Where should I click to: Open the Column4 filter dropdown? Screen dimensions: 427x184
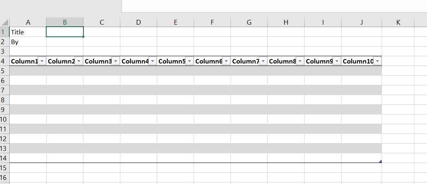152,61
